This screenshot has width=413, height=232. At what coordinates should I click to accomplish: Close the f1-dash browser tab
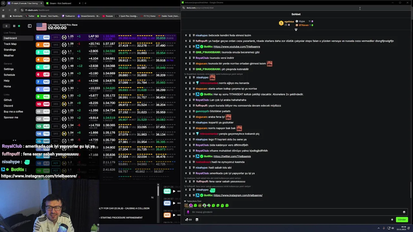pos(41,3)
